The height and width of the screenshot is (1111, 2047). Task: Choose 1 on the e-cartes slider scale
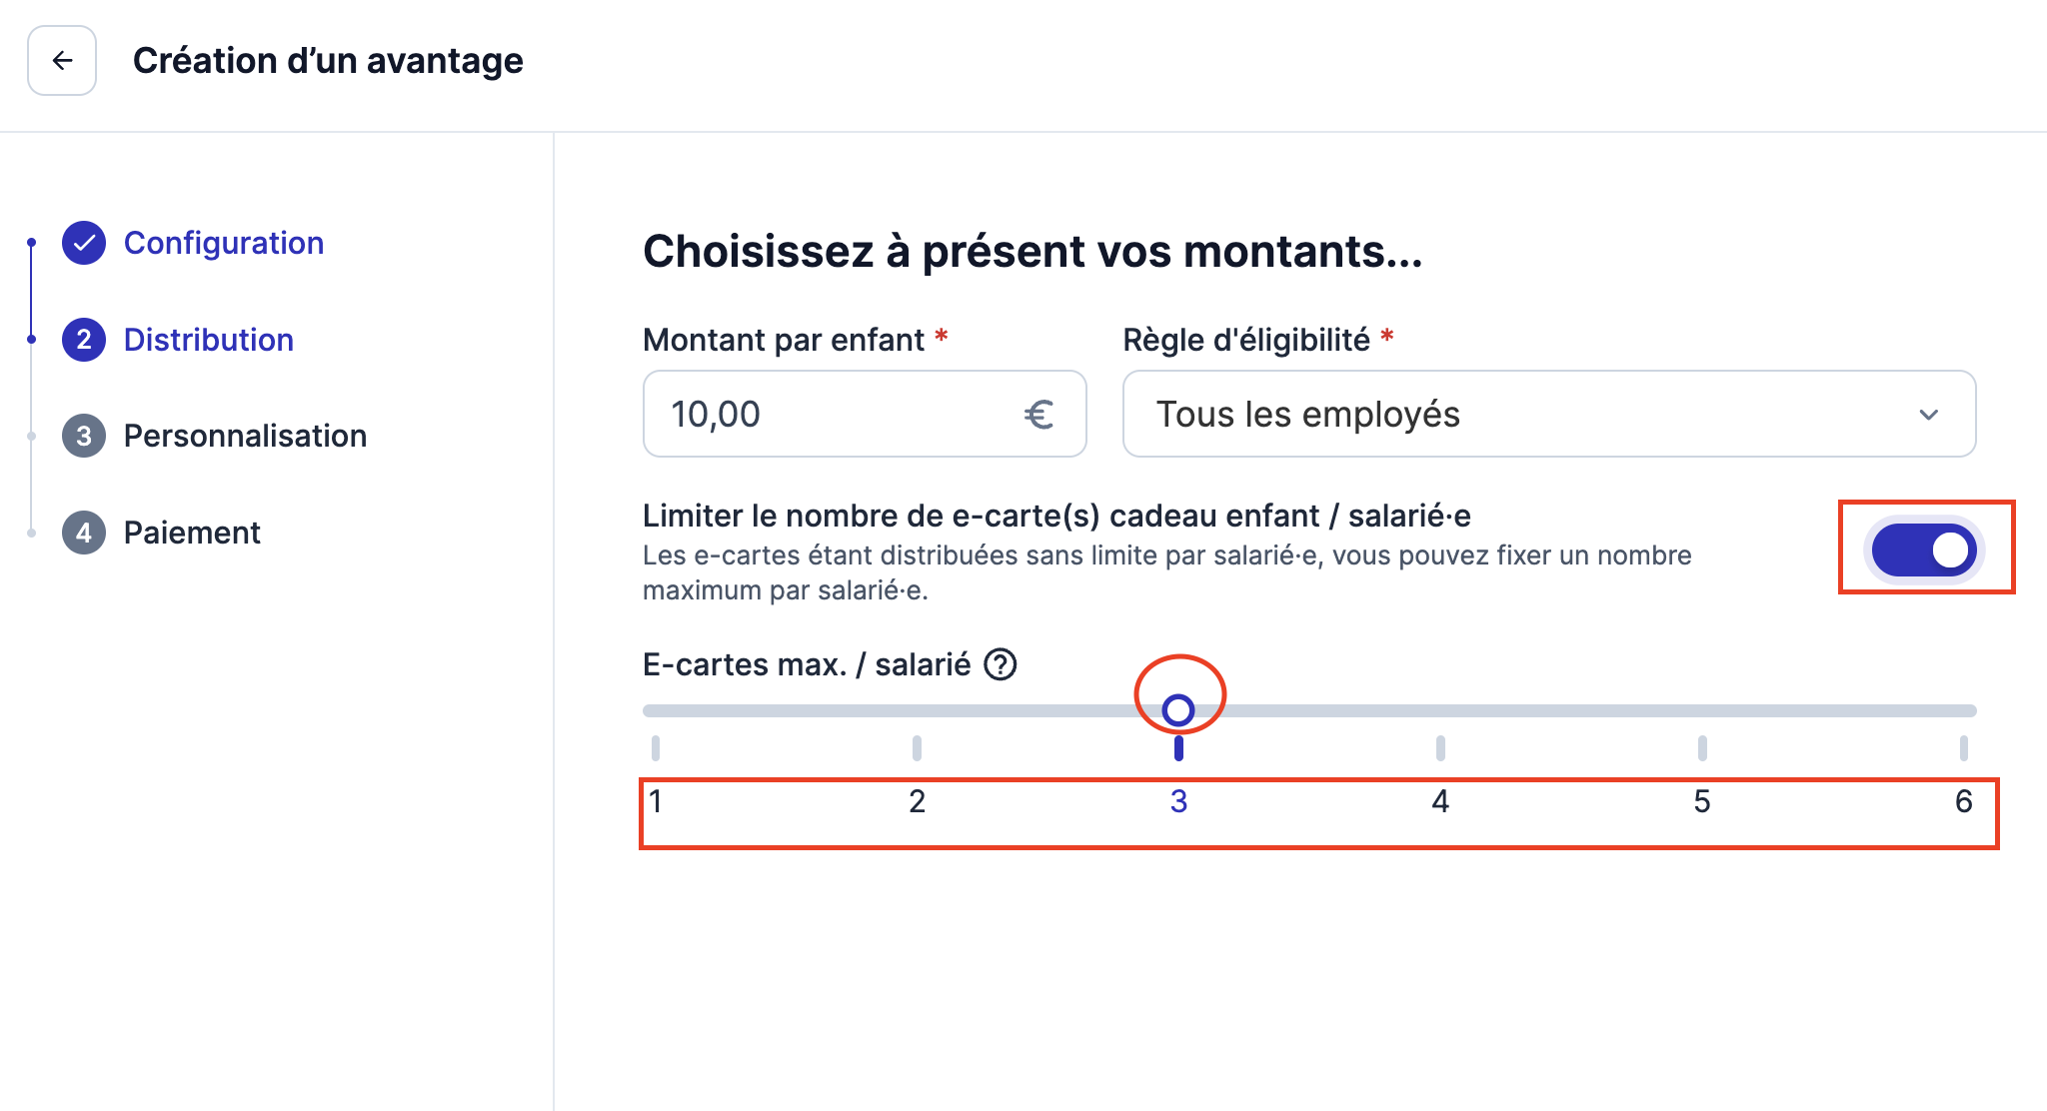[x=656, y=801]
